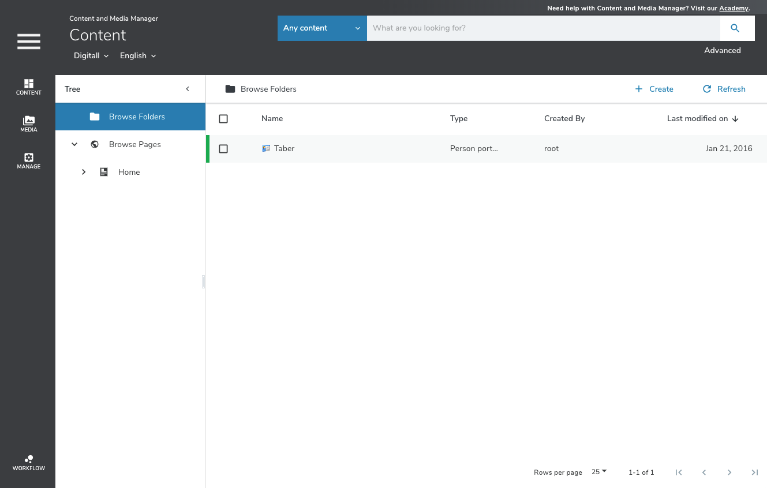Screen dimensions: 767x488
Task: Open the Workflow panel
Action: [28, 463]
